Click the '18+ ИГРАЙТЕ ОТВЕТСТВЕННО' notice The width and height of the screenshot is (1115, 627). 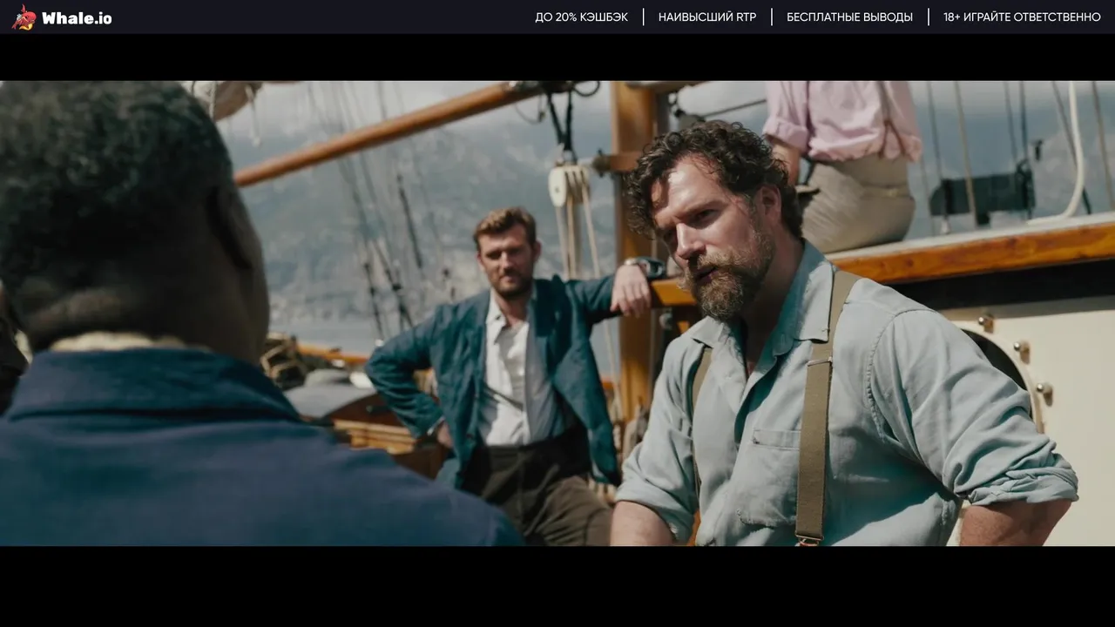pos(1022,17)
